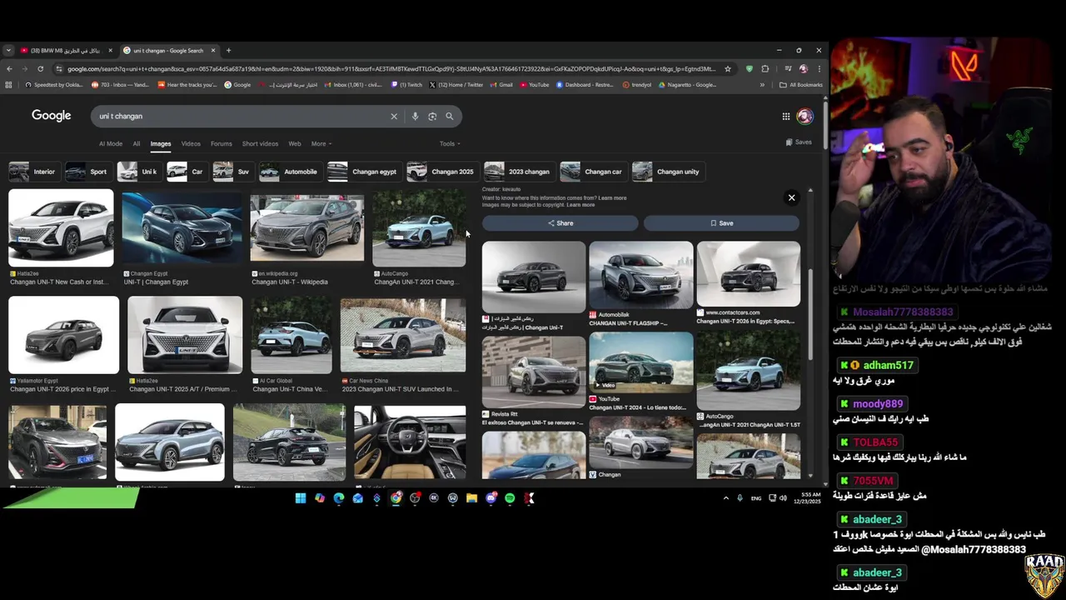Screen dimensions: 1066x600
Task: Switch to Short videos tab
Action: coord(261,144)
